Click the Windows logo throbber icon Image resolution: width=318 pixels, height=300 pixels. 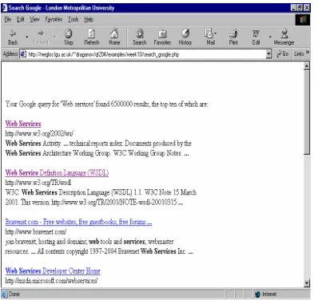pos(303,20)
